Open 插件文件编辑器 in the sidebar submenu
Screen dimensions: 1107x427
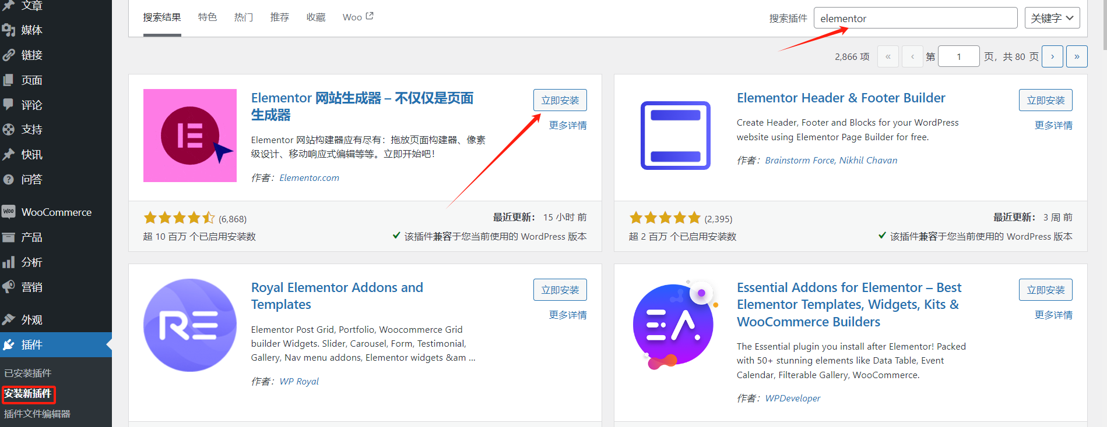37,414
